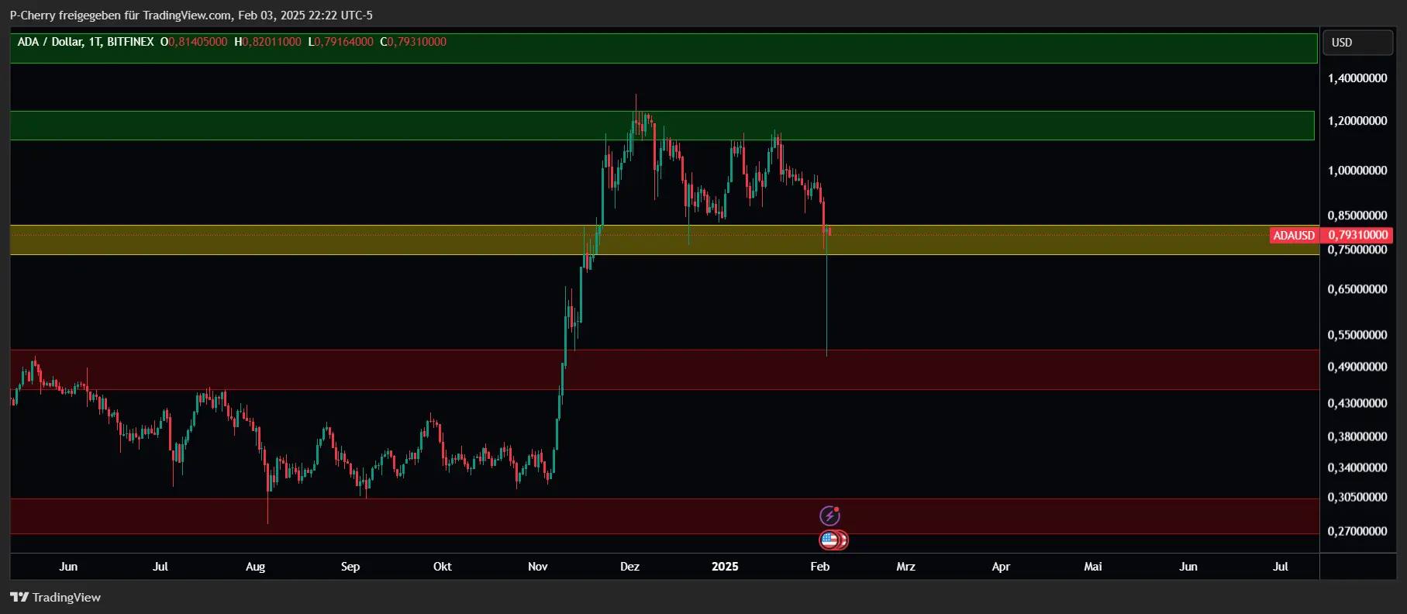Select the low value L0,79164000
Screen dimensions: 1407x614
click(x=340, y=42)
